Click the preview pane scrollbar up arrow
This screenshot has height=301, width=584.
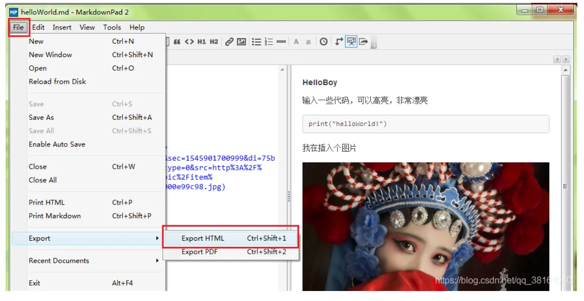click(565, 70)
